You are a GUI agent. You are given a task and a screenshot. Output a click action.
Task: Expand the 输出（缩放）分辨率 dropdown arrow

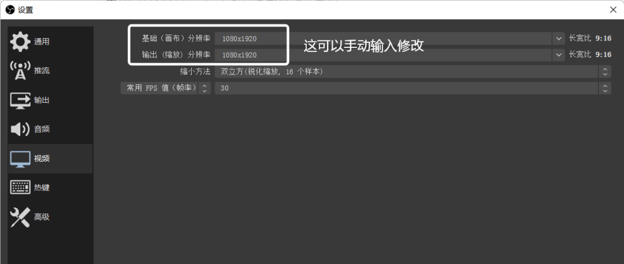(558, 54)
